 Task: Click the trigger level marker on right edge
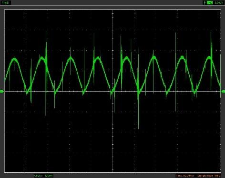[x=224, y=92]
